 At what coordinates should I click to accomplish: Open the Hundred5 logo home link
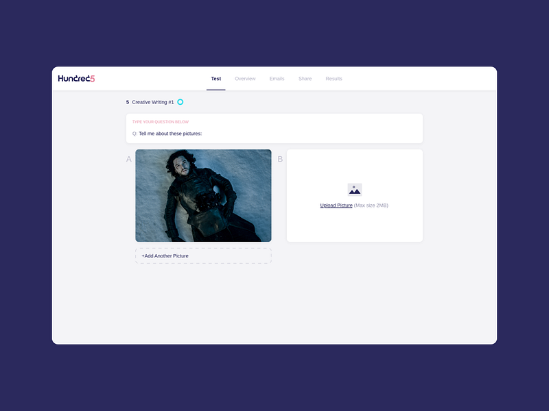76,79
